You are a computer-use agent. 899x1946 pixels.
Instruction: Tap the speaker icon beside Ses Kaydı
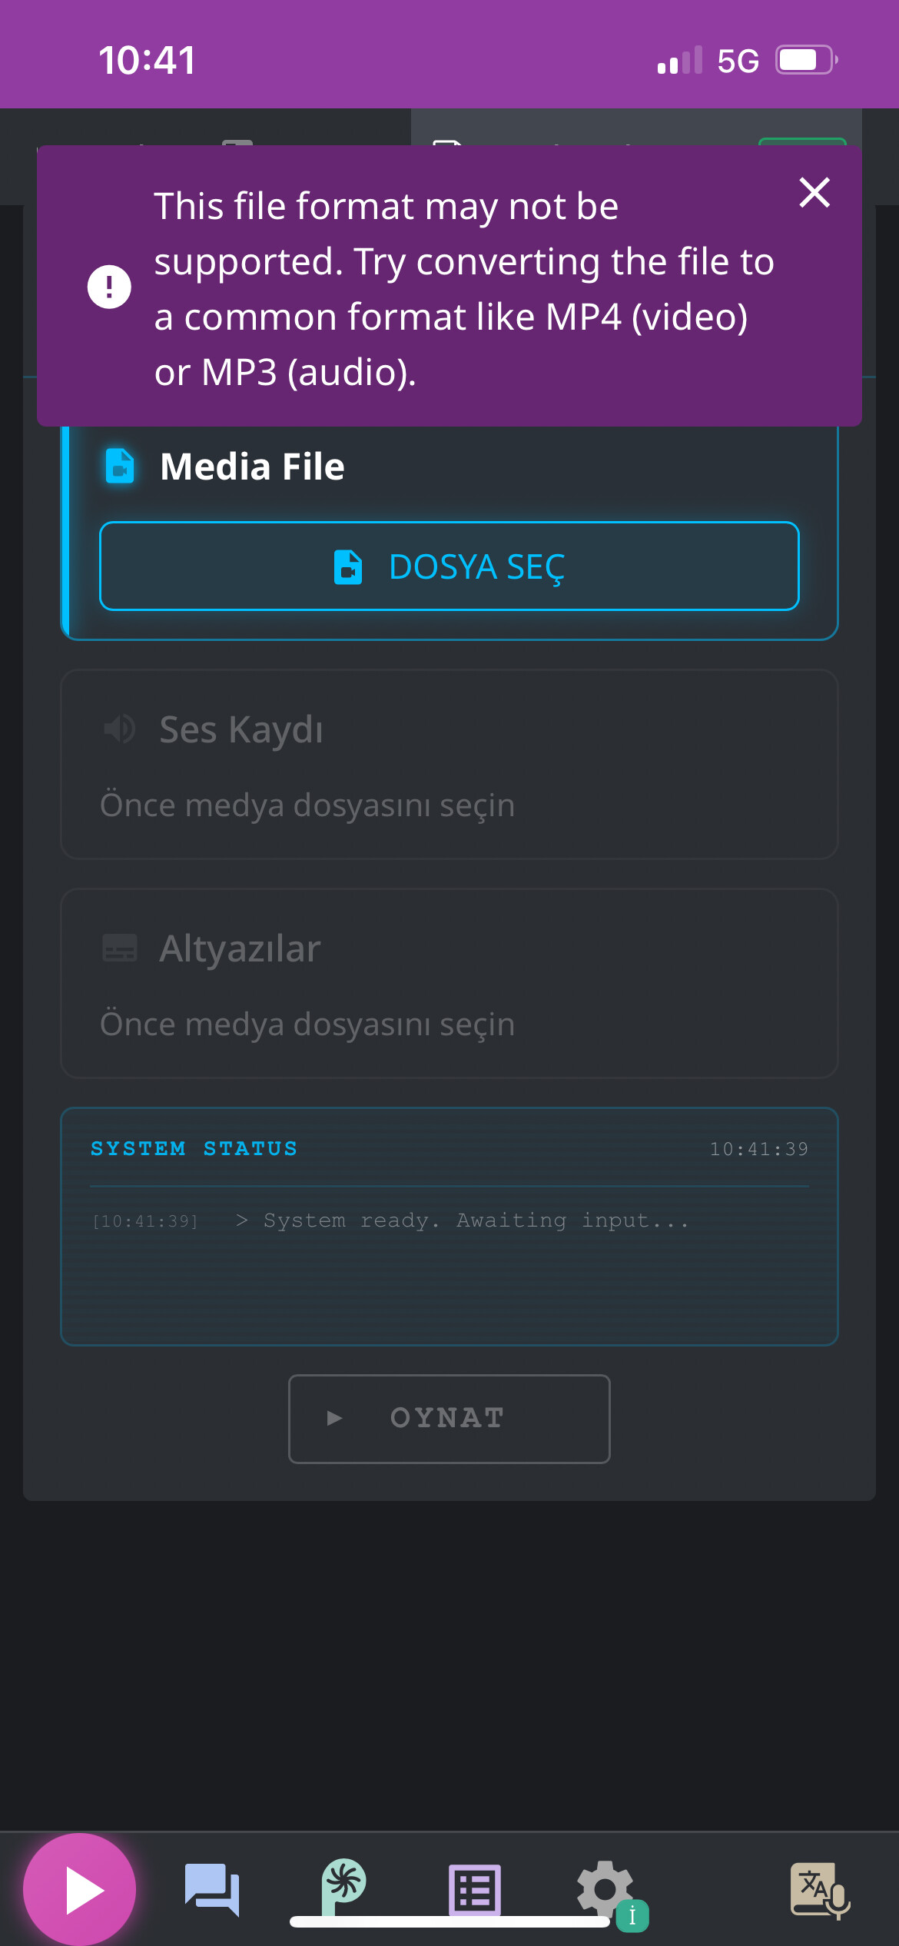pyautogui.click(x=120, y=729)
